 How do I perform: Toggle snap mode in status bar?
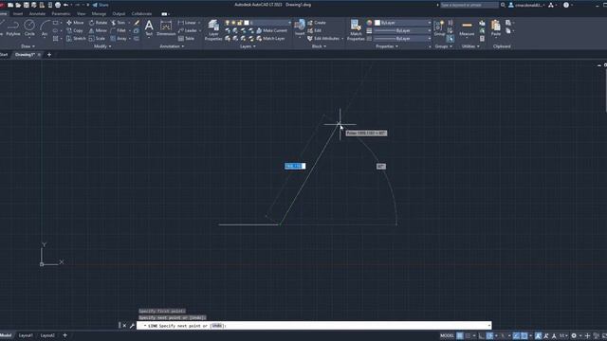point(468,335)
